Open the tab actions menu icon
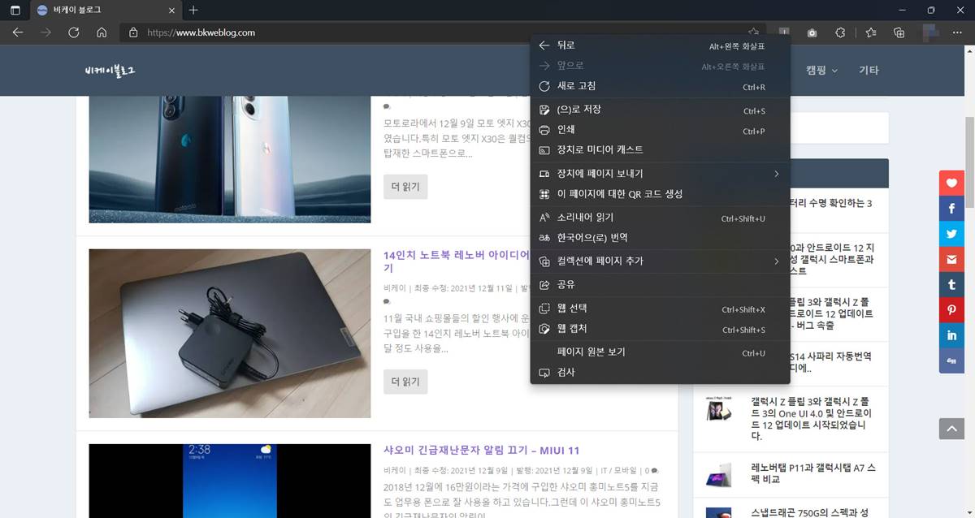The image size is (975, 518). coord(15,11)
